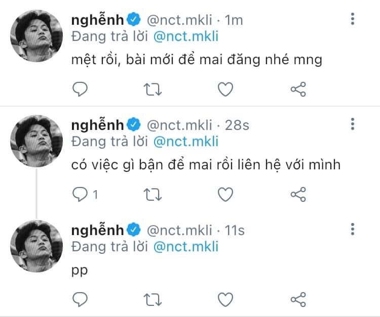The width and height of the screenshot is (380, 317).
Task: Like the "có việc gì bận" tweet
Action: tap(225, 194)
